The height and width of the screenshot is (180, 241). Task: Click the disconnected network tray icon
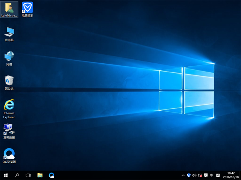tap(200, 175)
